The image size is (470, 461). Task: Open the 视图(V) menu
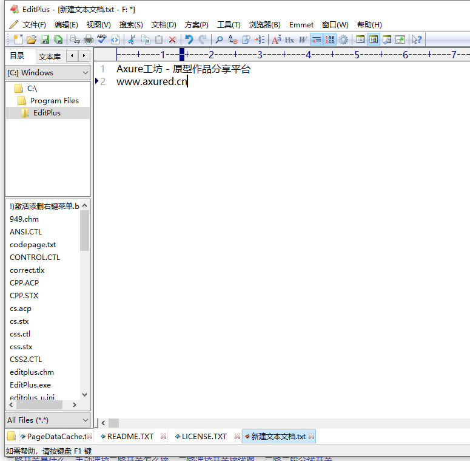coord(99,25)
